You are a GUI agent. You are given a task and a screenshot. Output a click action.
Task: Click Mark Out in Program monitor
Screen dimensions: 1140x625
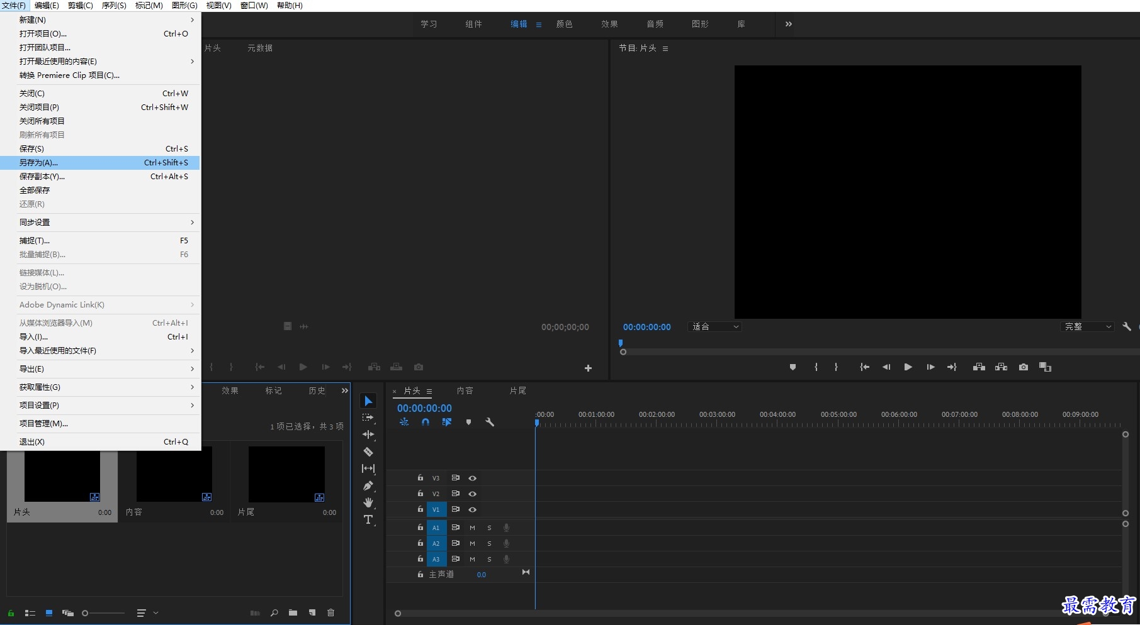(836, 367)
